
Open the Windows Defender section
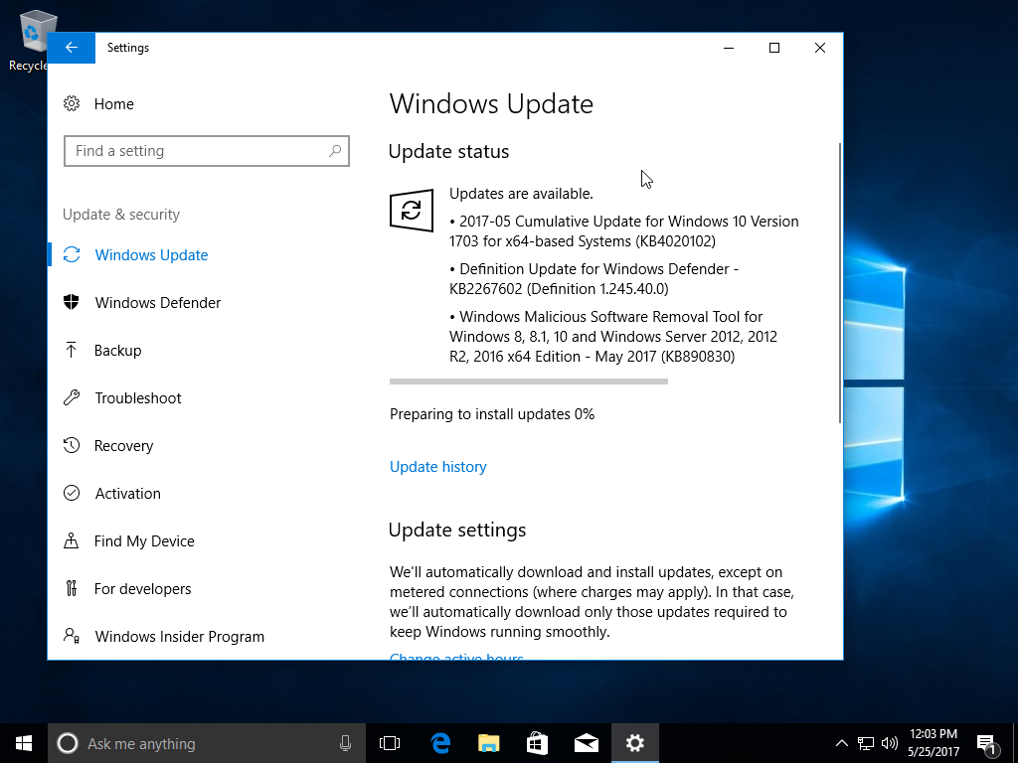point(158,303)
